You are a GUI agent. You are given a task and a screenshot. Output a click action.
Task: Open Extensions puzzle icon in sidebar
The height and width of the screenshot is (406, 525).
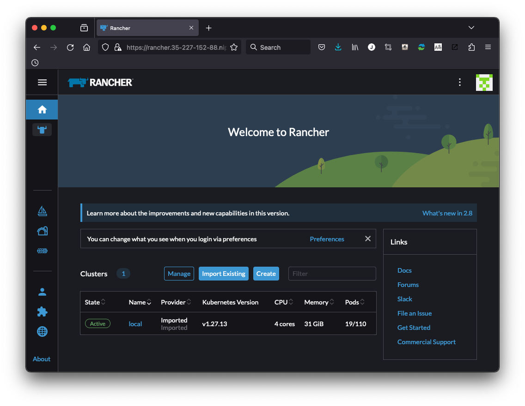coord(42,312)
